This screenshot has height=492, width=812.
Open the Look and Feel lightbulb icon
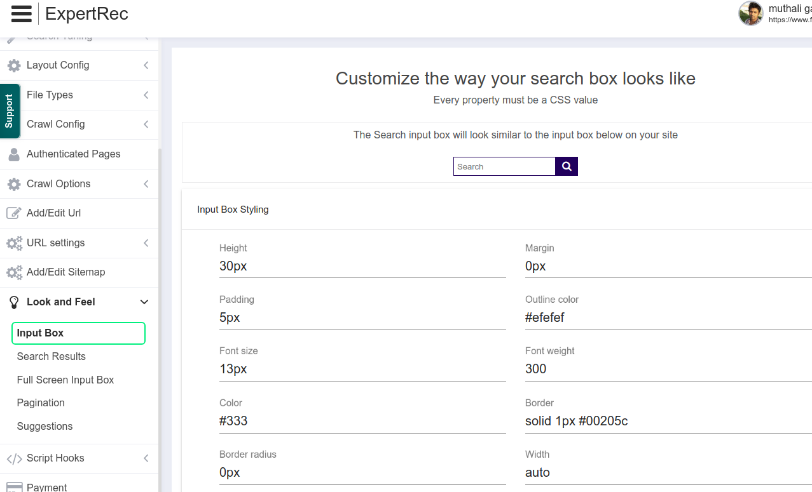13,302
